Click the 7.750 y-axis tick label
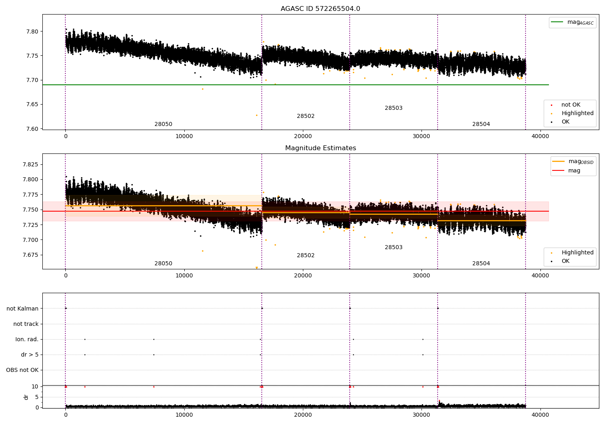This screenshot has width=605, height=424. click(x=30, y=210)
